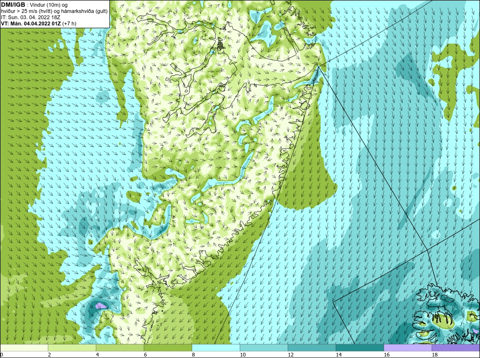The width and height of the screenshot is (480, 358).
Task: Click the 10–12 m/s turquoise swatch
Action: pos(264,348)
